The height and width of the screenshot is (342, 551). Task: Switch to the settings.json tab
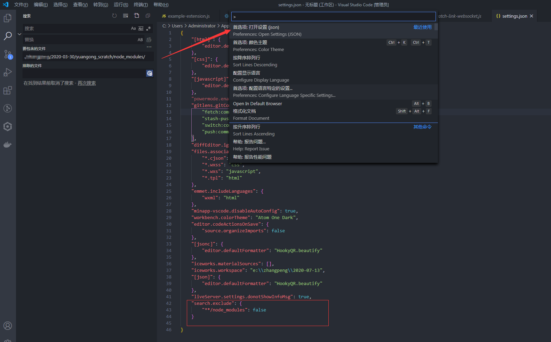(x=514, y=16)
